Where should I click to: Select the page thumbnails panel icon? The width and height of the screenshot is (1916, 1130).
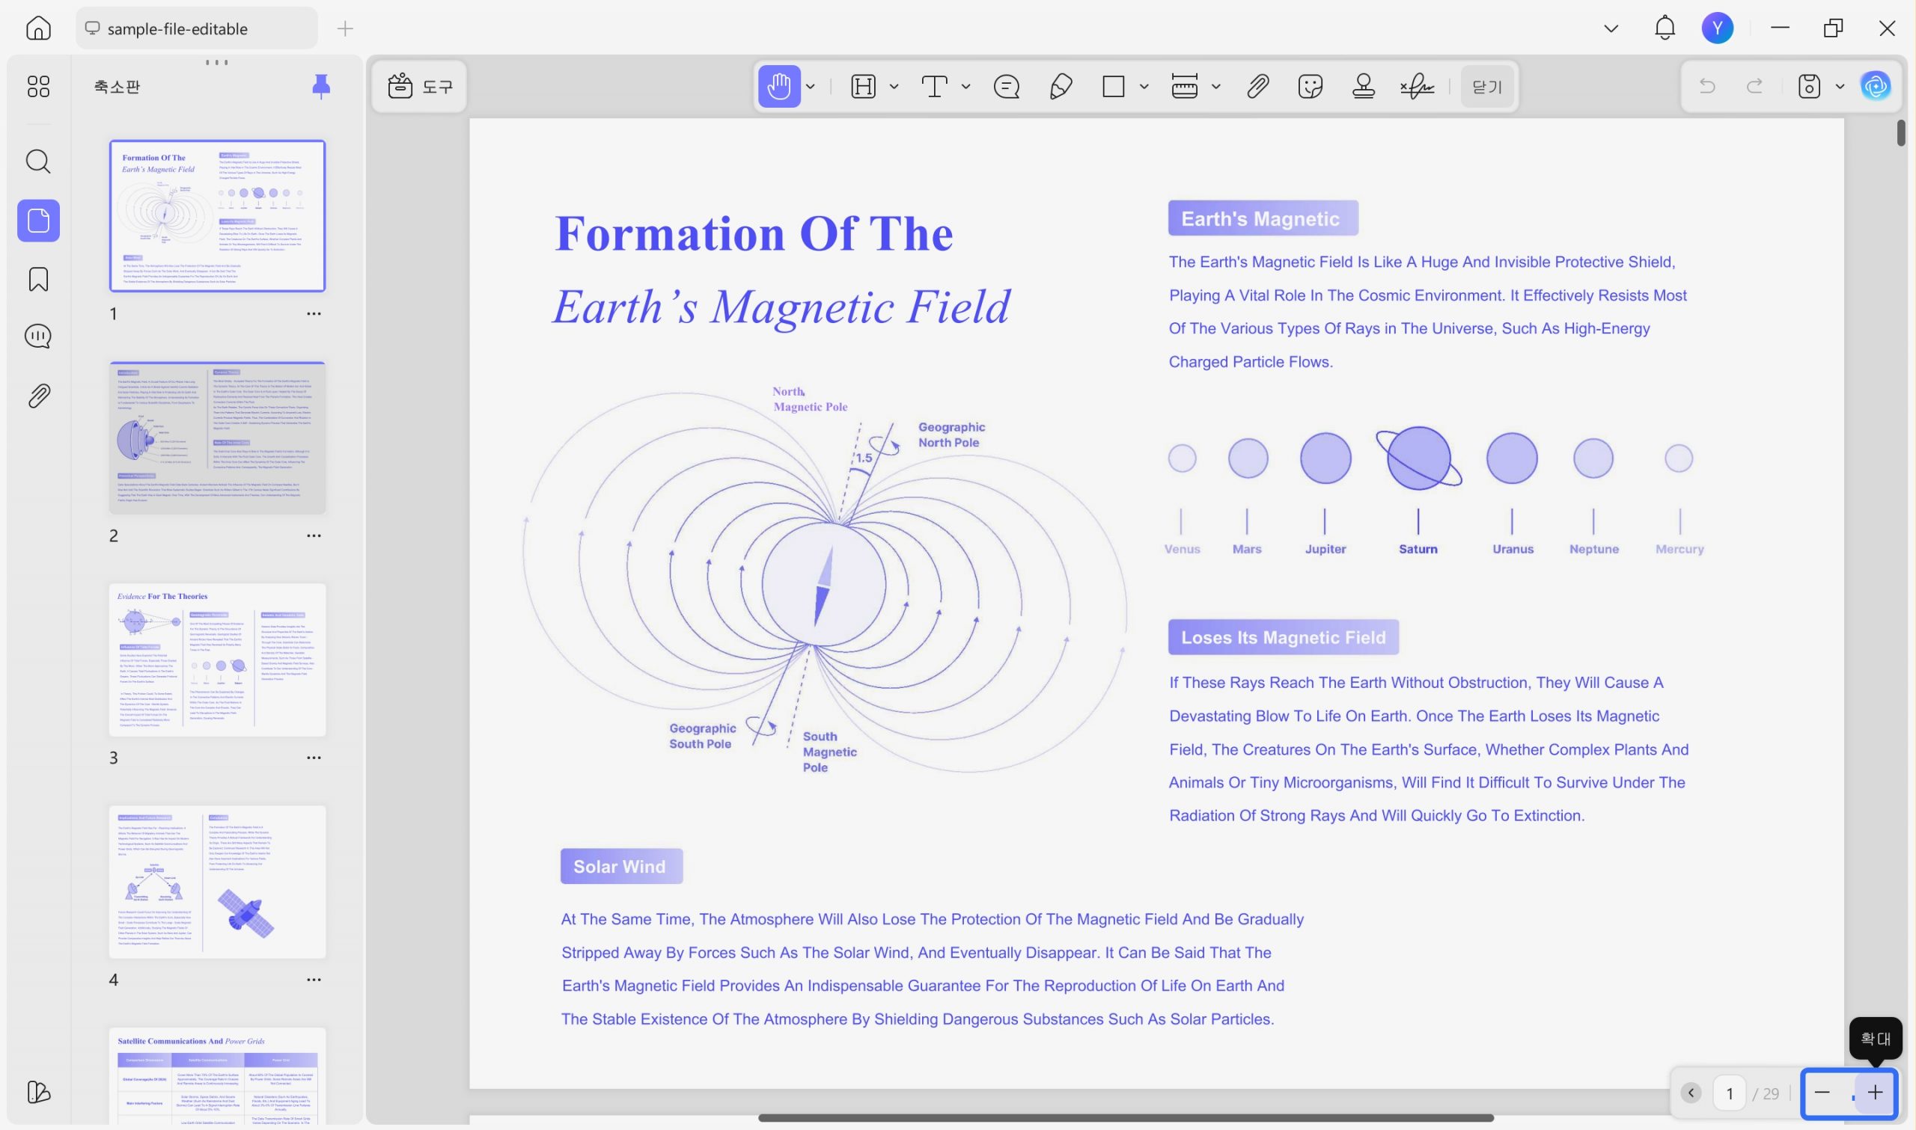38,221
